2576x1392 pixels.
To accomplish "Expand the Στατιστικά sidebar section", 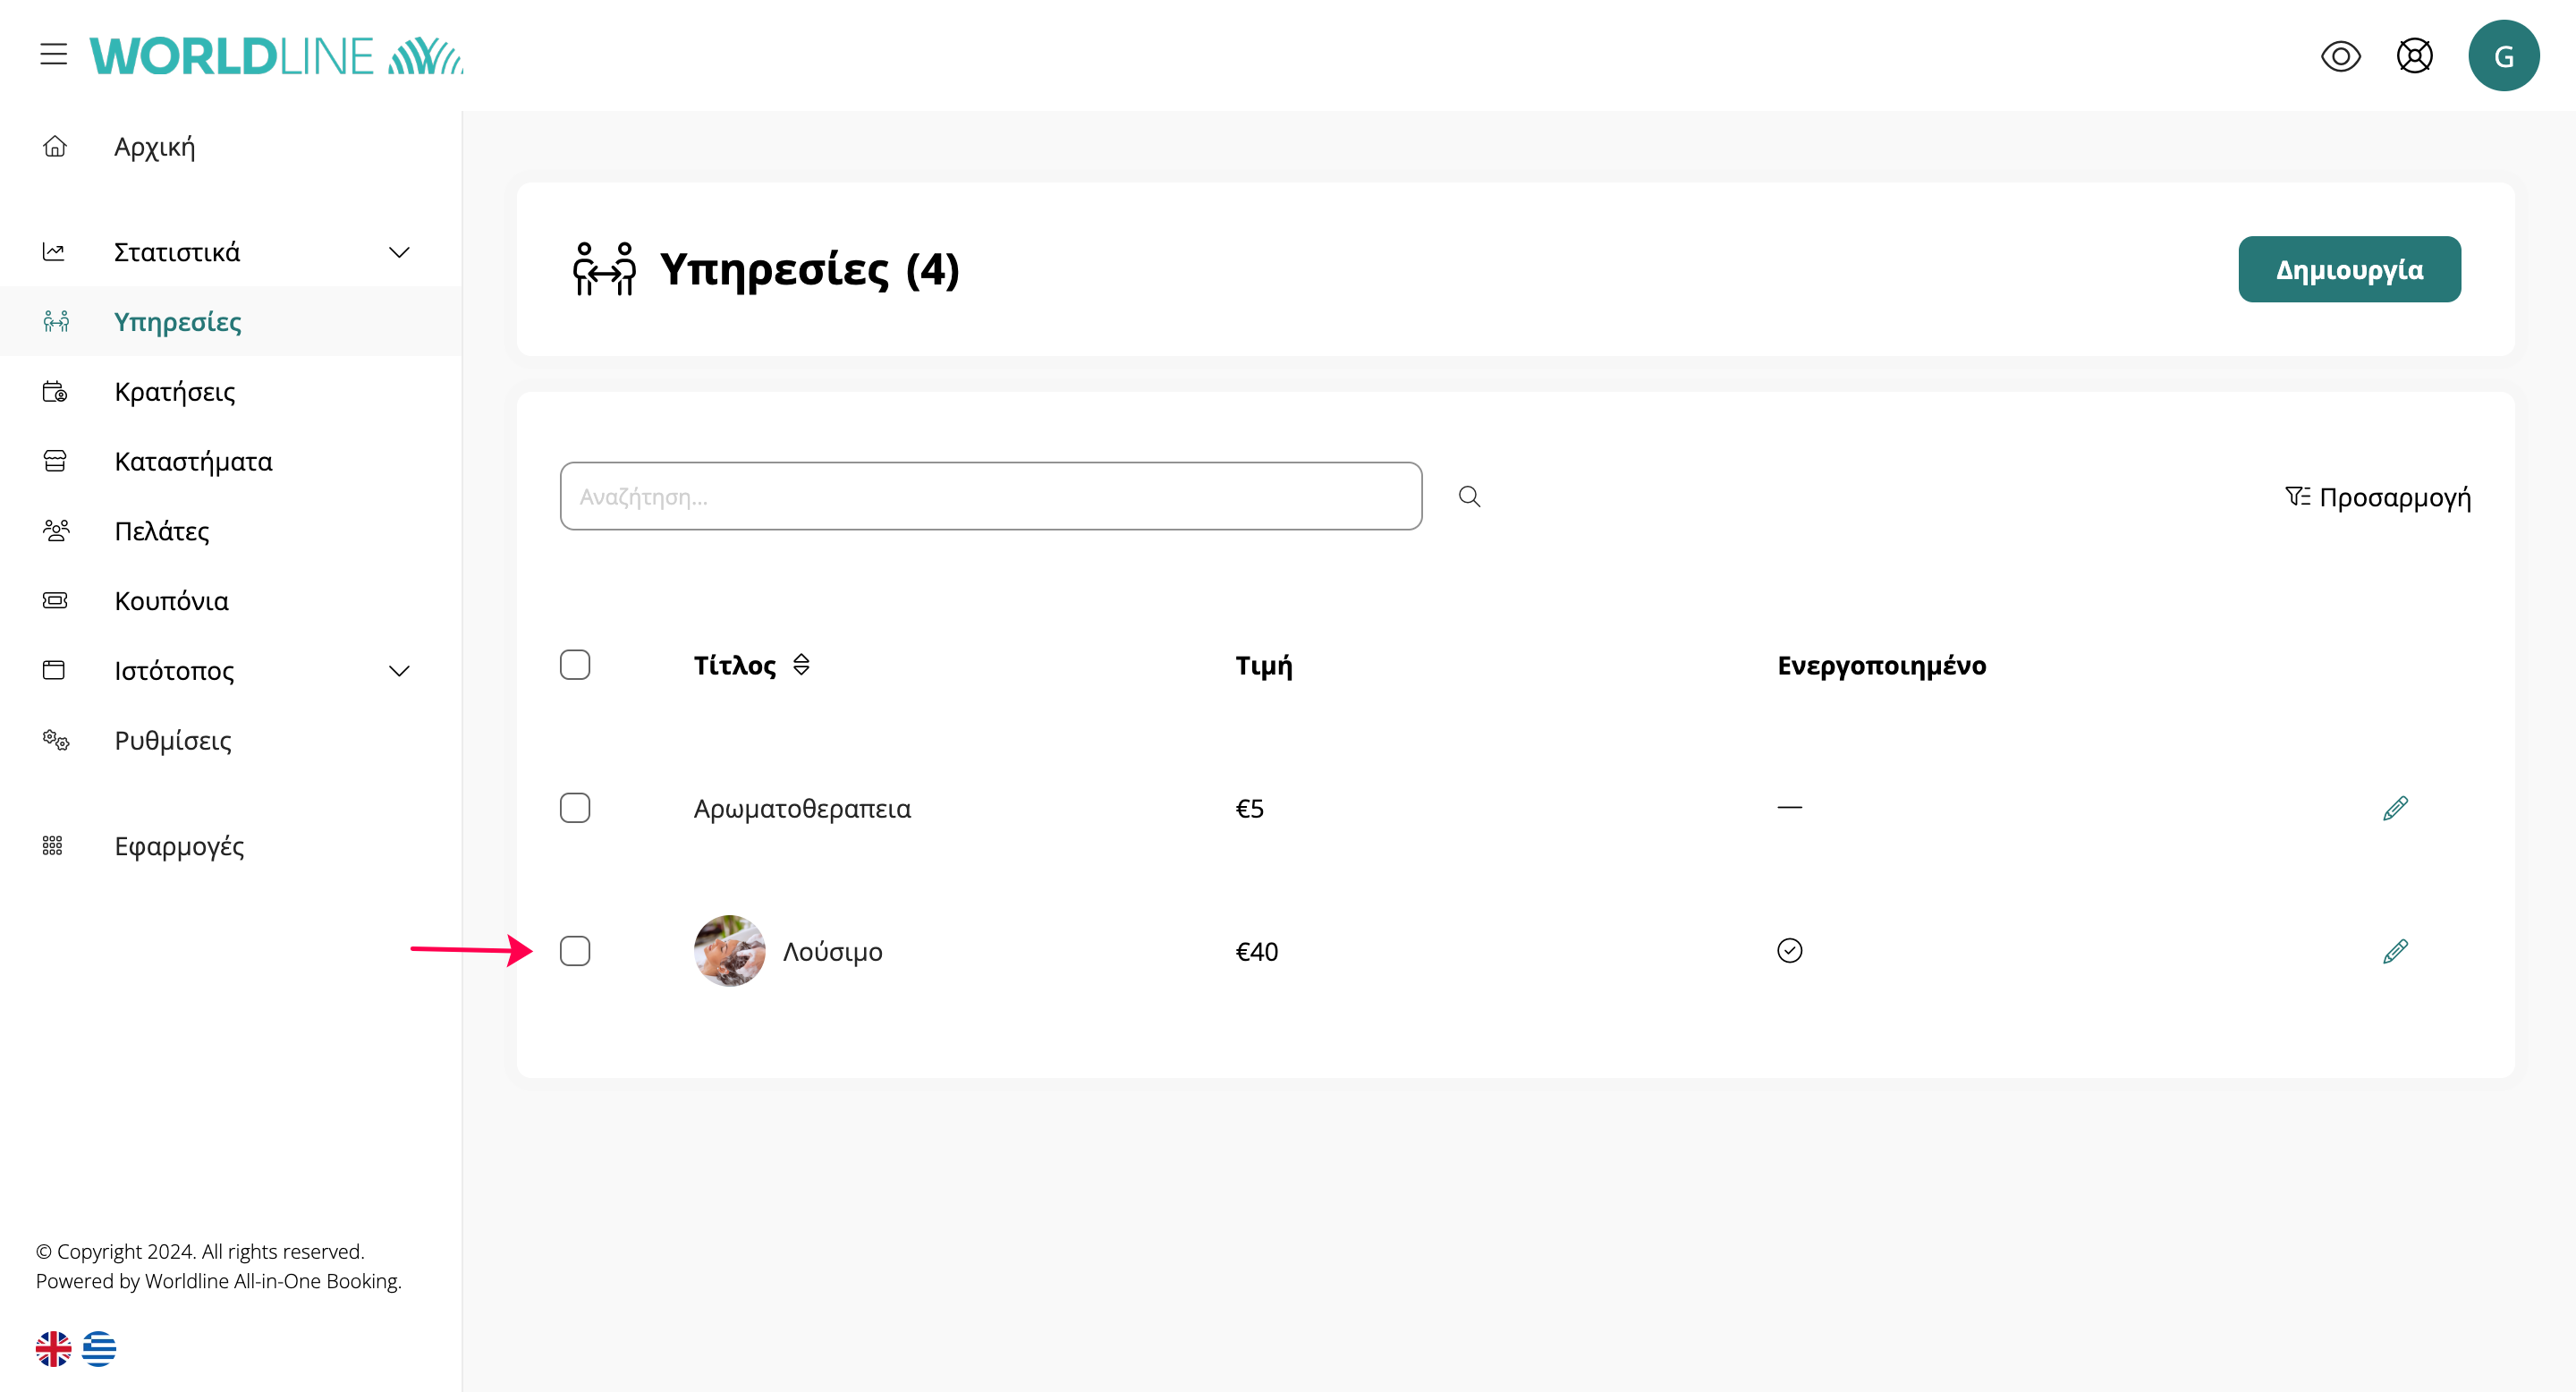I will click(x=399, y=252).
